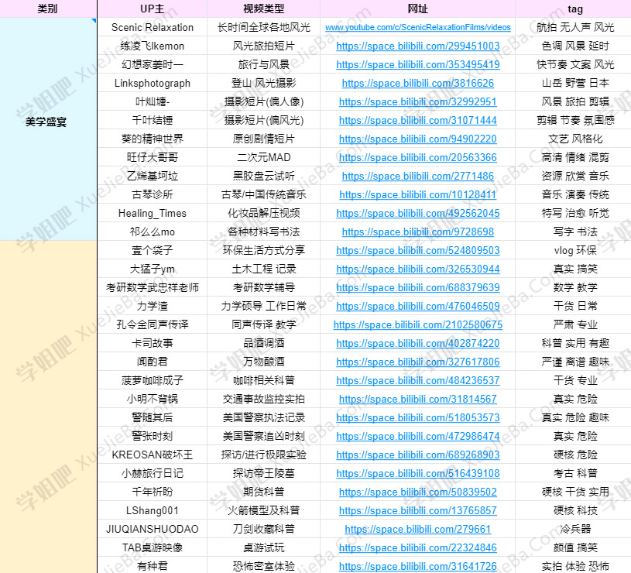Open bilibili link ending 3816626
Viewport: 631px width, 573px height.
(x=418, y=84)
